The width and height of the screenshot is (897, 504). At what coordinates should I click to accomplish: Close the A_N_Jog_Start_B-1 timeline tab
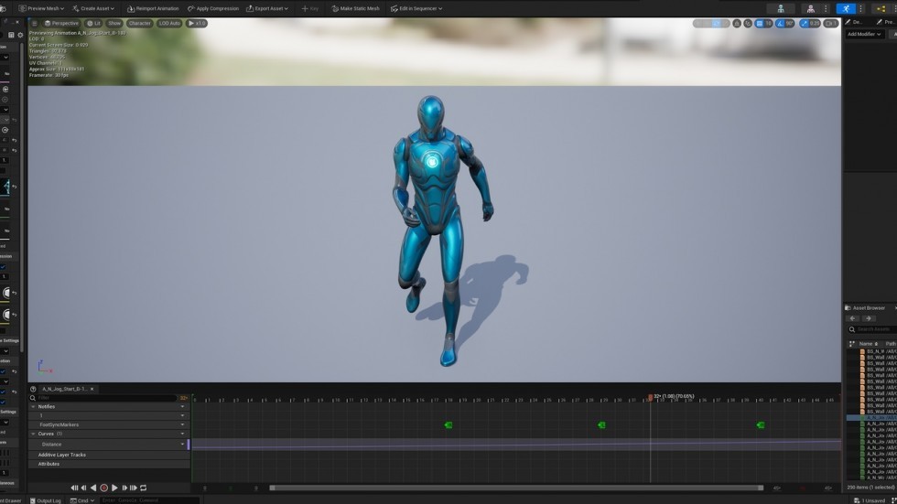point(92,389)
